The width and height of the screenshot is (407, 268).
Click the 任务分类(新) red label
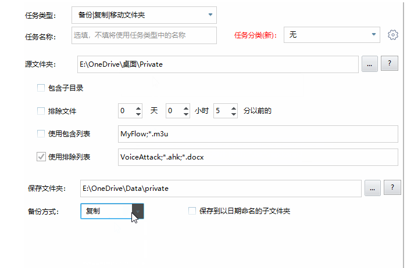tap(255, 35)
